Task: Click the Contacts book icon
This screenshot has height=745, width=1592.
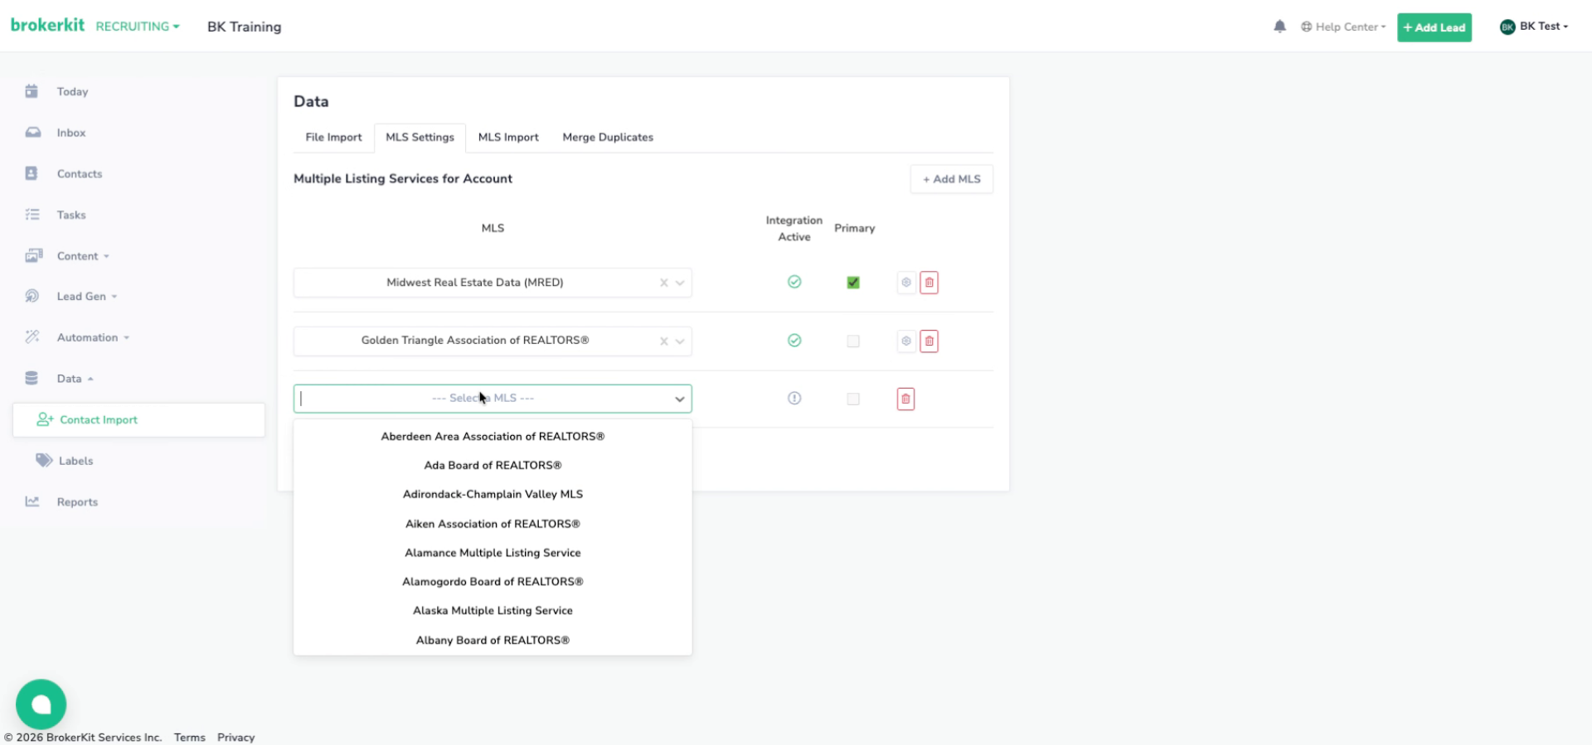Action: point(32,173)
